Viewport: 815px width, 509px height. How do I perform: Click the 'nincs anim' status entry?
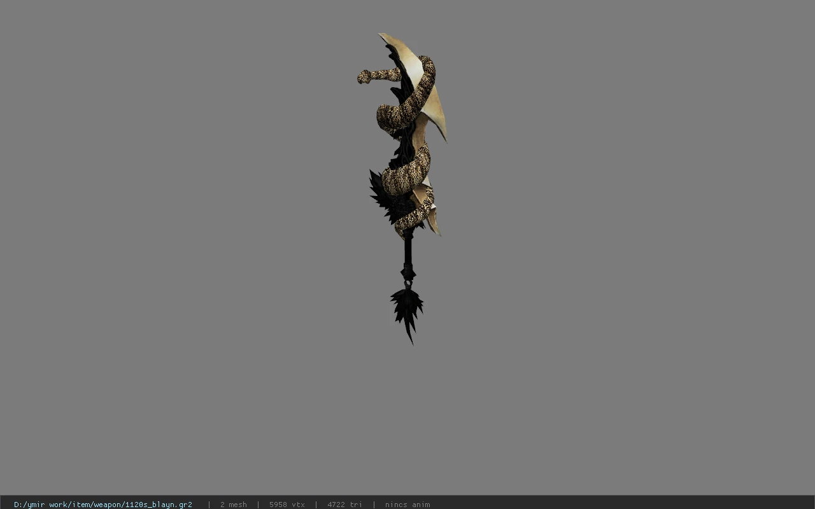[407, 505]
